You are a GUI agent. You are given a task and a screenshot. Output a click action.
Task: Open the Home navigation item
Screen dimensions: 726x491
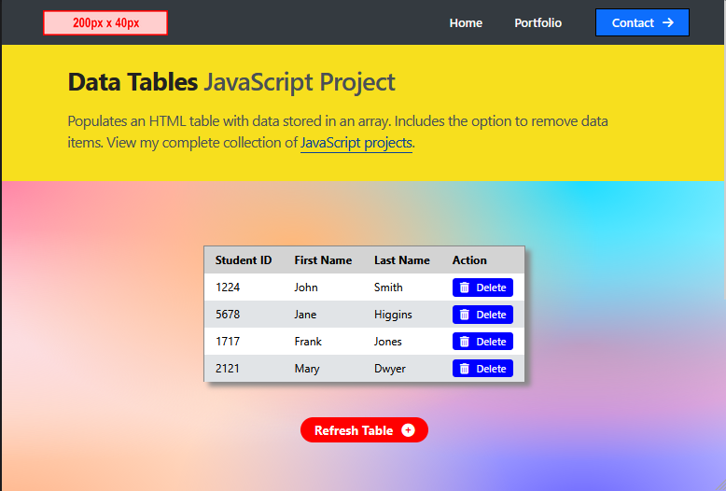(x=466, y=22)
